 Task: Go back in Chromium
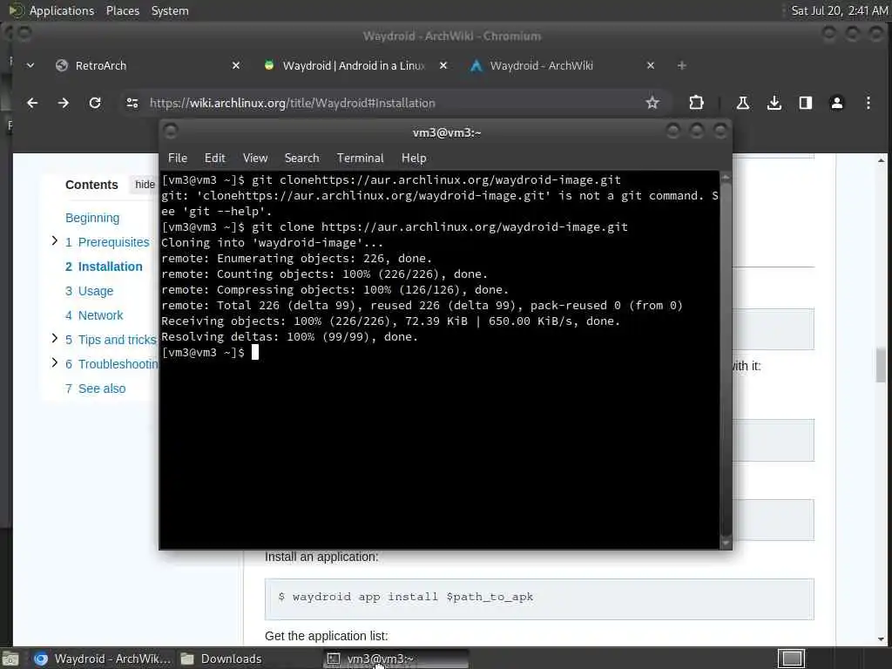click(32, 103)
